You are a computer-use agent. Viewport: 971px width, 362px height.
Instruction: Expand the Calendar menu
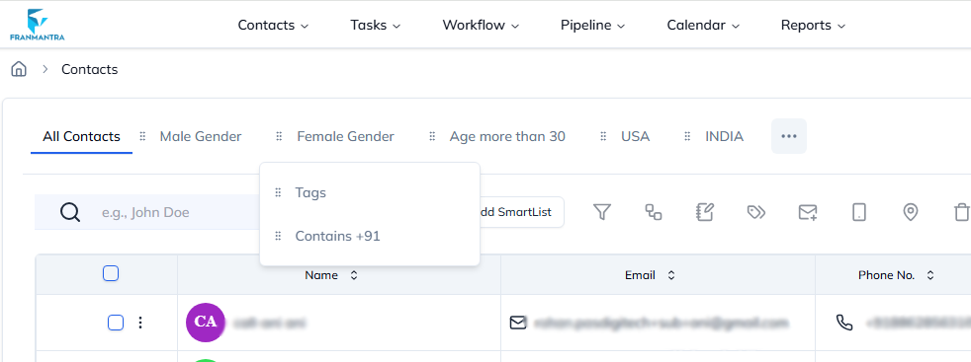click(703, 26)
